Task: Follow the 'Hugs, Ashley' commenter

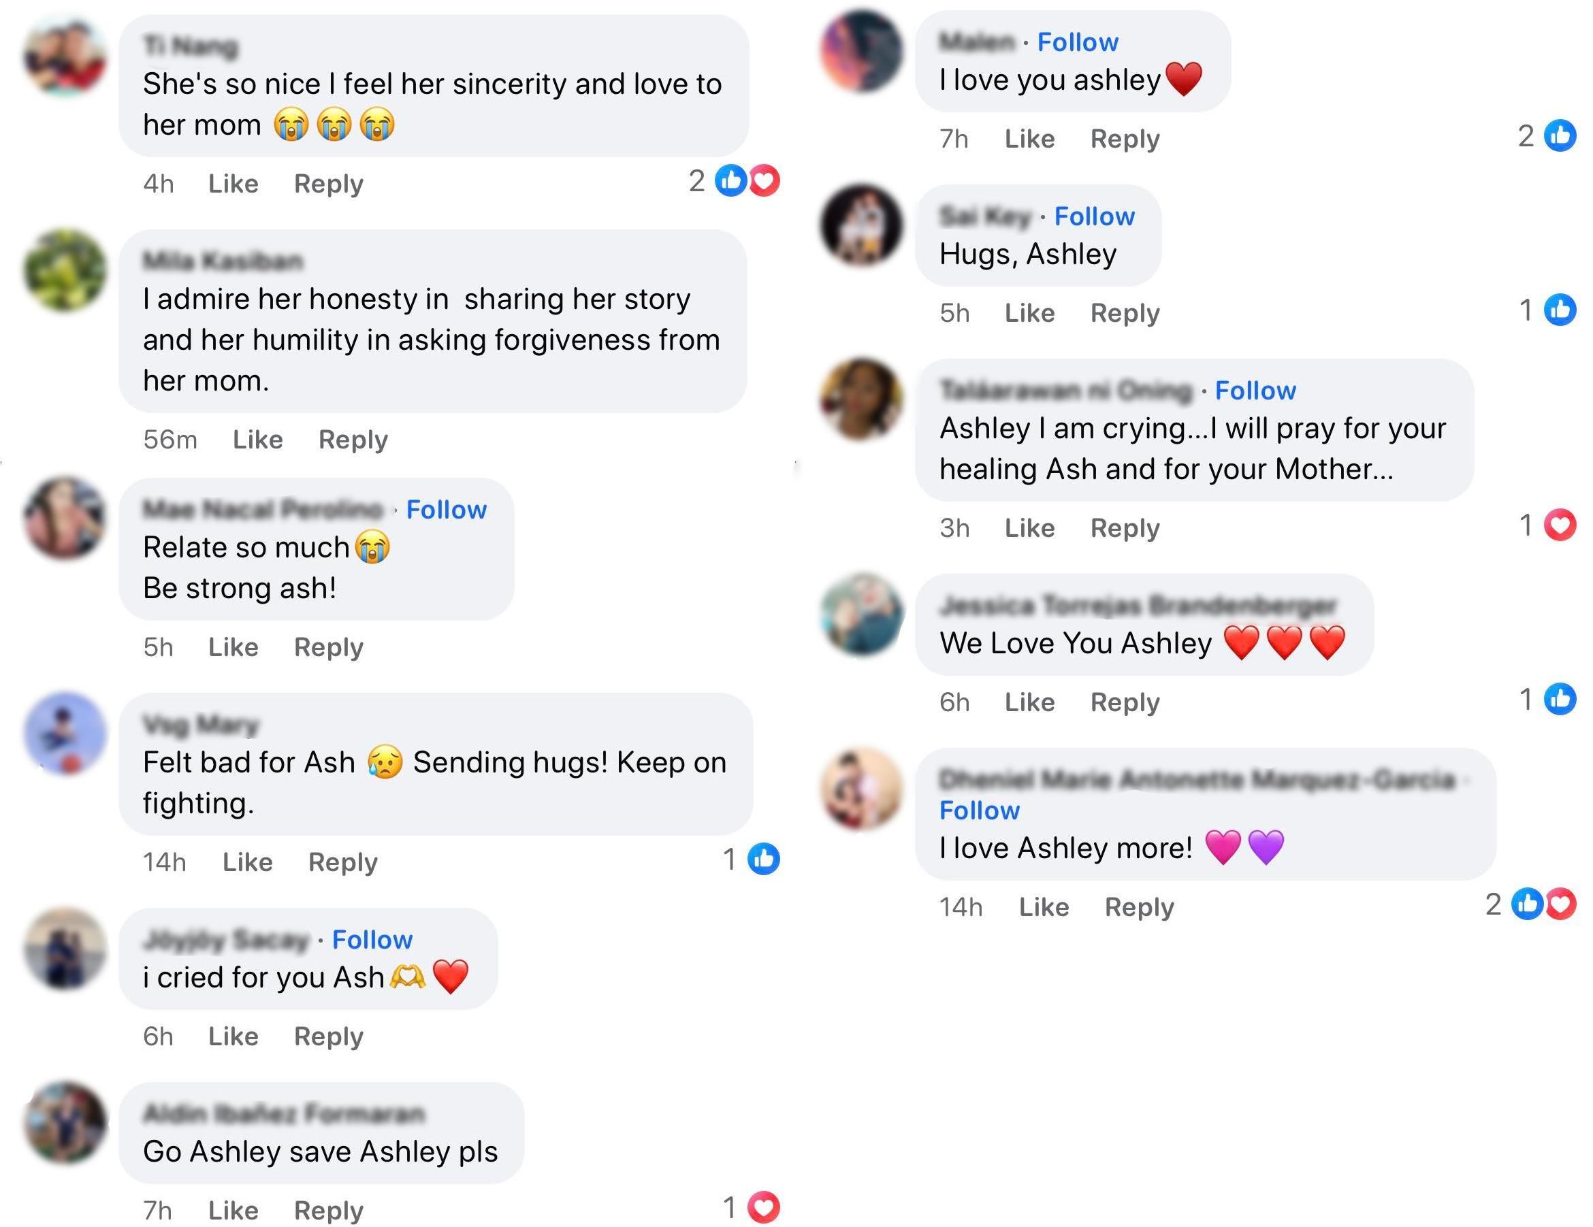Action: tap(1094, 216)
